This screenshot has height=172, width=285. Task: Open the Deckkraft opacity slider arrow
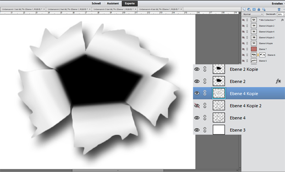(284, 14)
